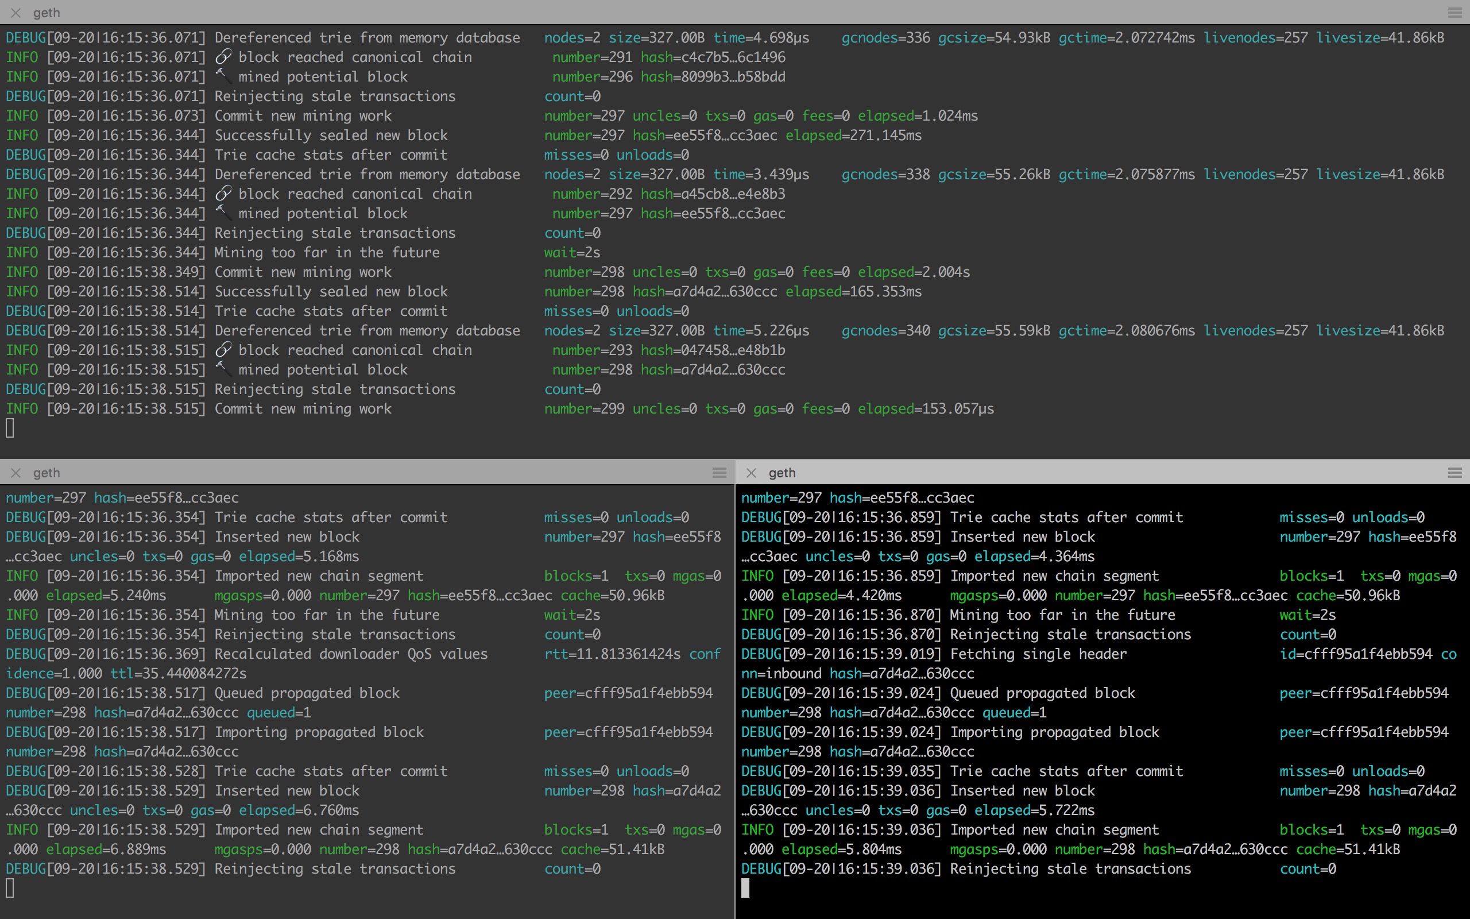Click the value "gcsize=54.93kB"
Viewport: 1470px width, 919px height.
coord(995,38)
